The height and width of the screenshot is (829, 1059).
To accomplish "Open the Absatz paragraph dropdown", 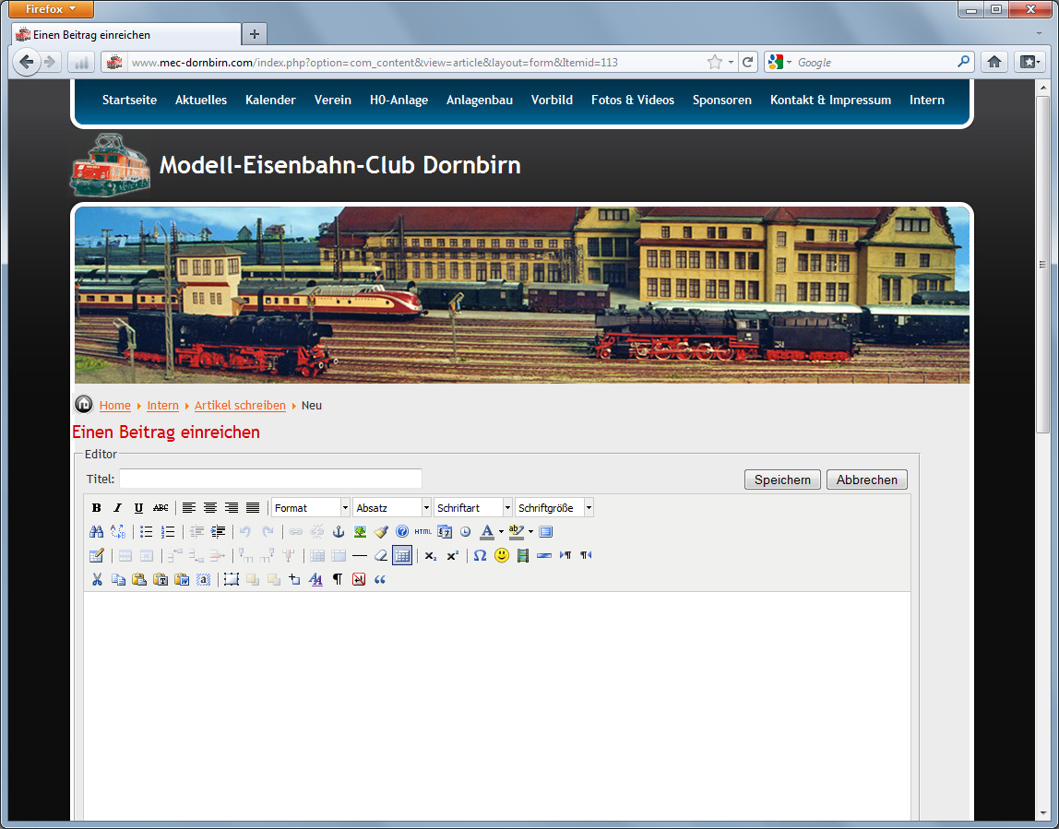I will (x=392, y=508).
